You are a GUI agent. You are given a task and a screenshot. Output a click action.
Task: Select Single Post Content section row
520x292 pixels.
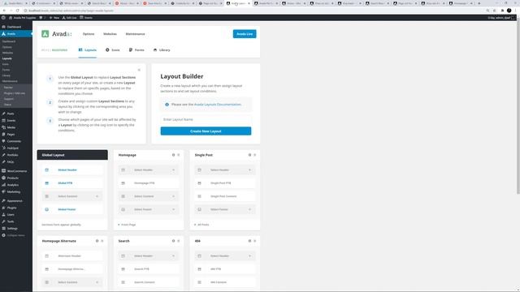pyautogui.click(x=224, y=196)
